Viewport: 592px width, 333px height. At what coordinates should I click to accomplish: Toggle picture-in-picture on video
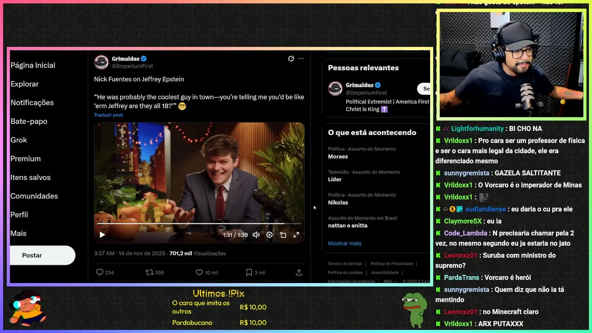[x=283, y=235]
